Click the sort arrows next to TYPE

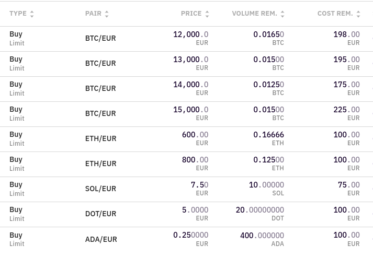[32, 14]
